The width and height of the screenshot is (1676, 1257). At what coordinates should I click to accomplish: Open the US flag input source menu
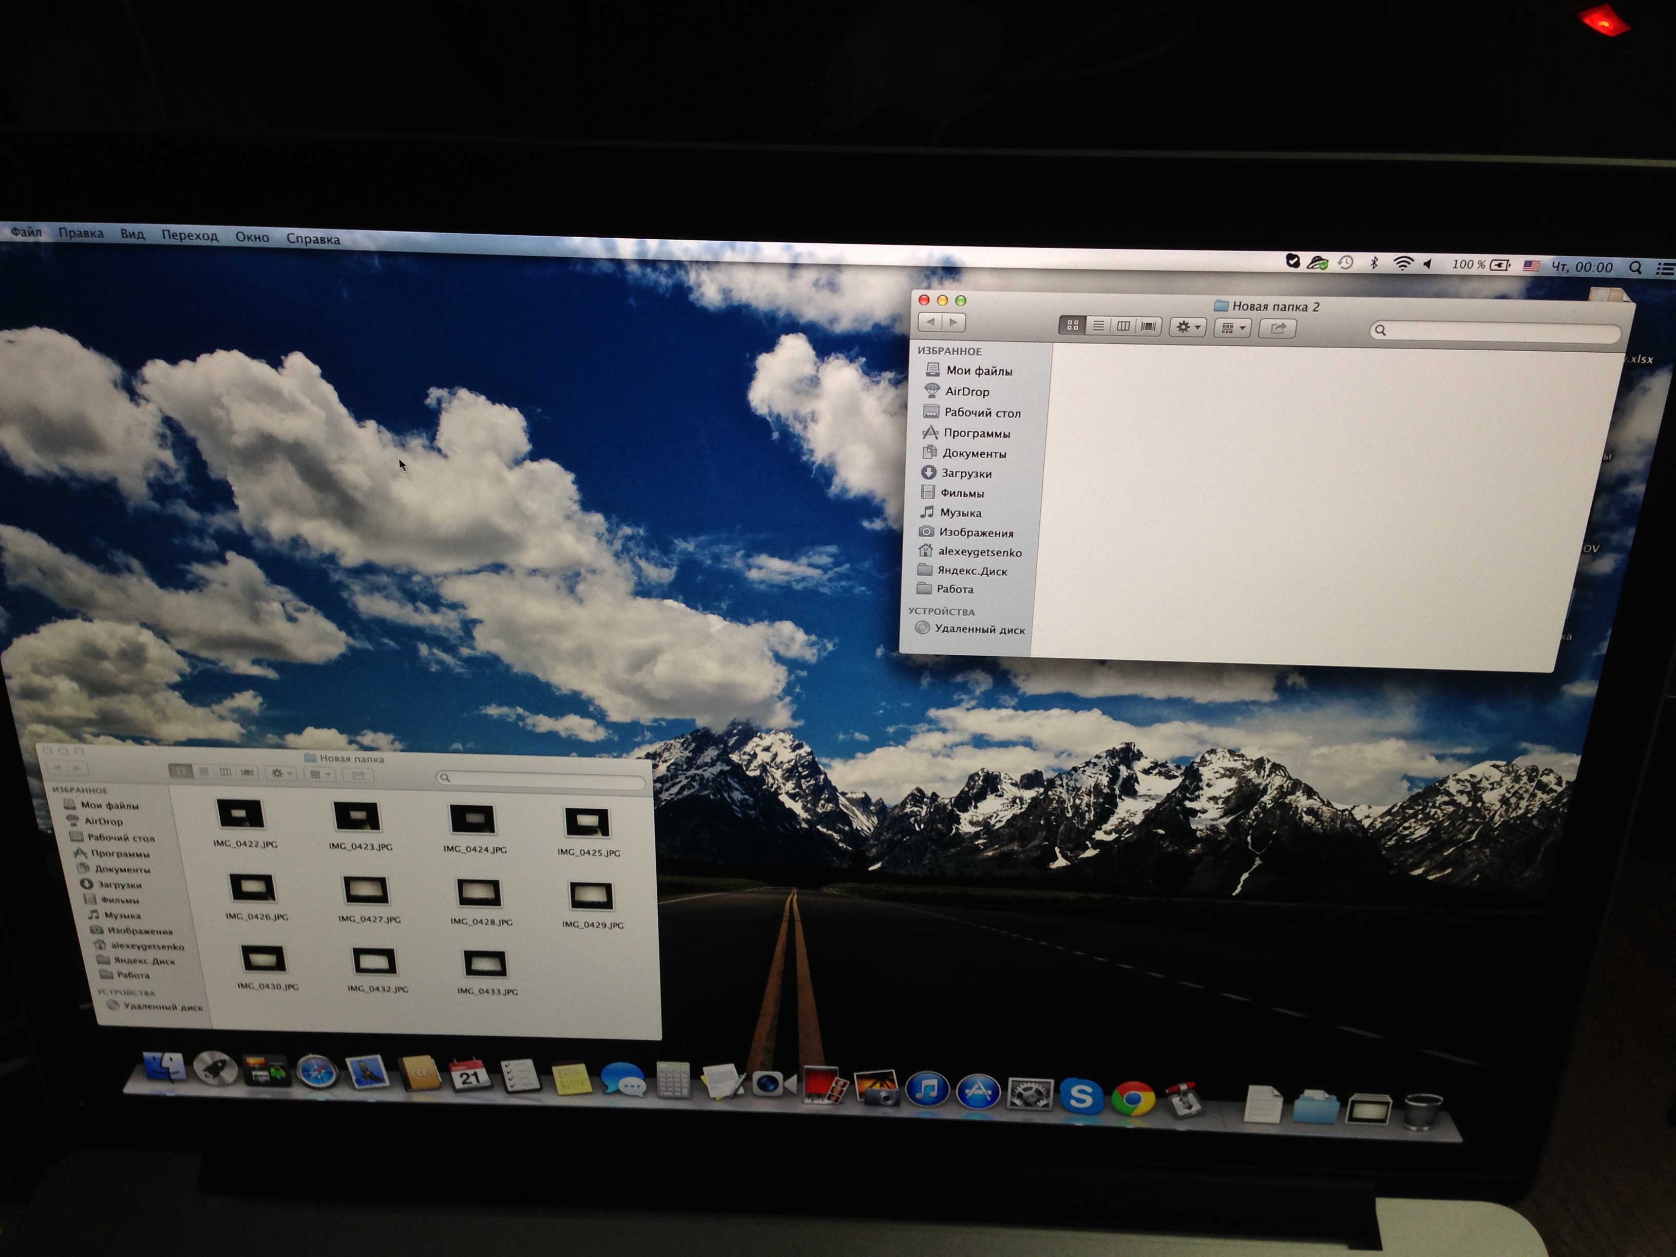tap(1531, 266)
